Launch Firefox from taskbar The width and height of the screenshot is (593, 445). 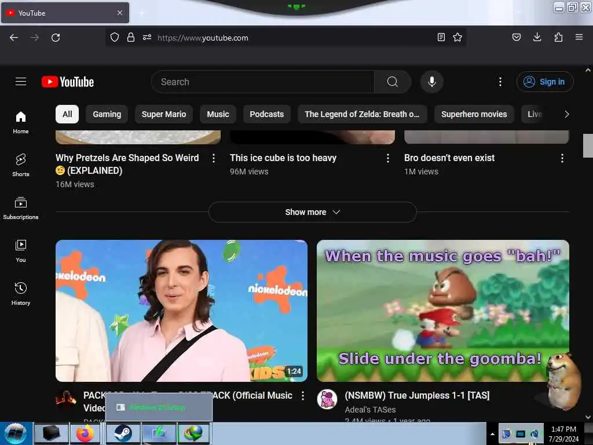pos(85,433)
